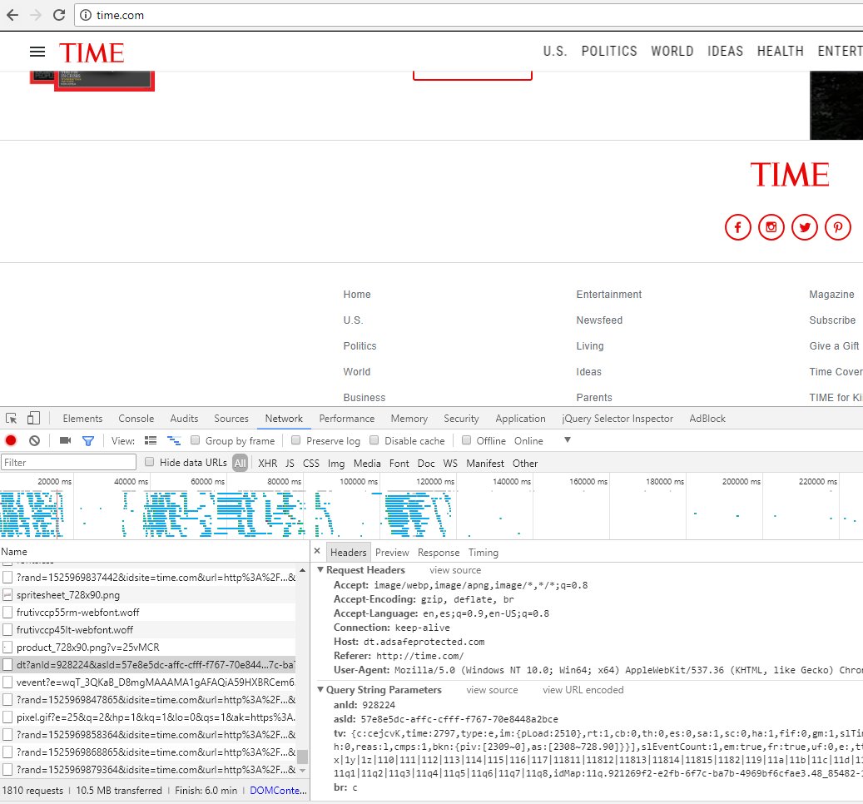863x804 pixels.
Task: Click inside the network Filter input field
Action: [x=67, y=461]
